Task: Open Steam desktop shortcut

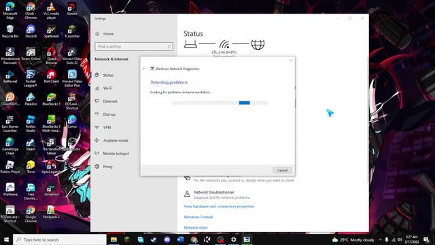Action: tap(31, 144)
